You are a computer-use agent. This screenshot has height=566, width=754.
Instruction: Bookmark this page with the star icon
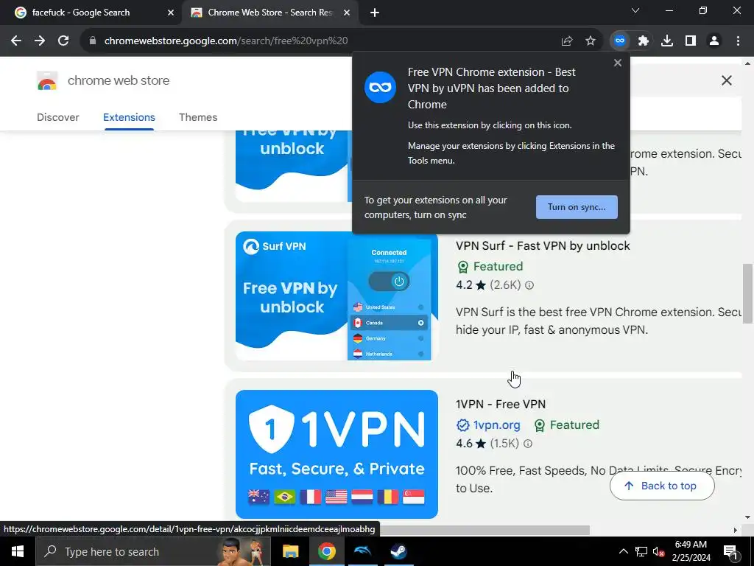[591, 41]
